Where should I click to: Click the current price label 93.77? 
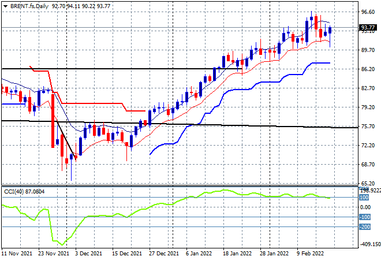pos(368,28)
